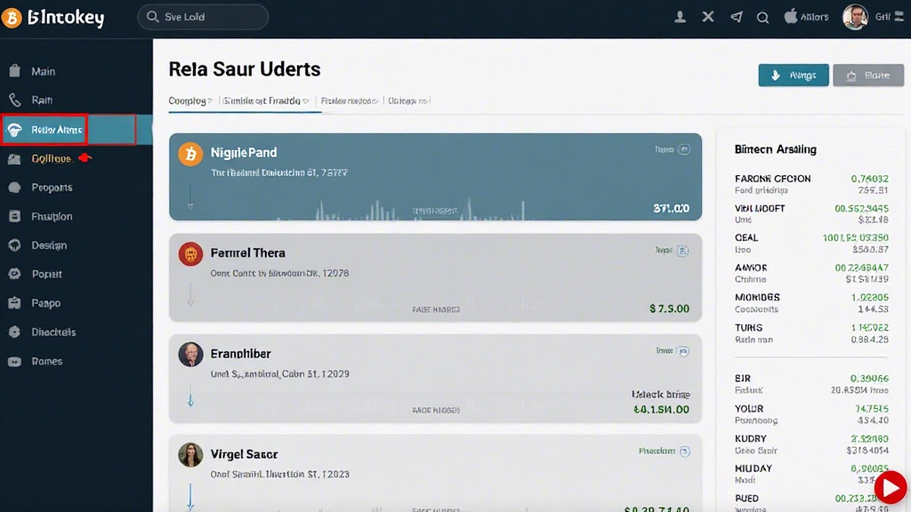The image size is (911, 512).
Task: Click the paper plane send icon
Action: tap(736, 17)
